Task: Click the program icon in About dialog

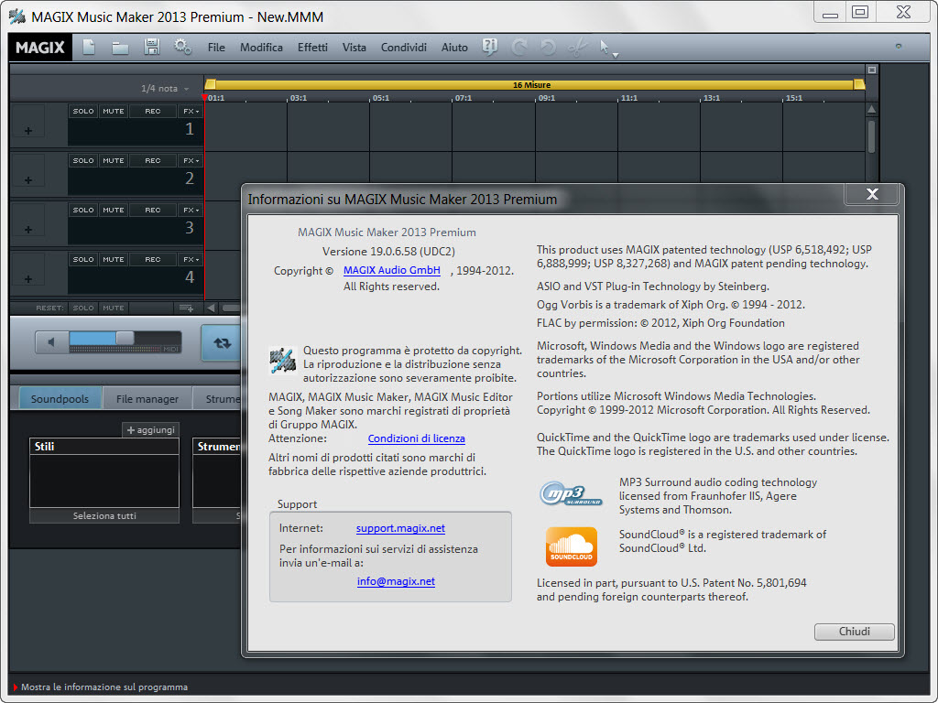Action: (x=282, y=361)
